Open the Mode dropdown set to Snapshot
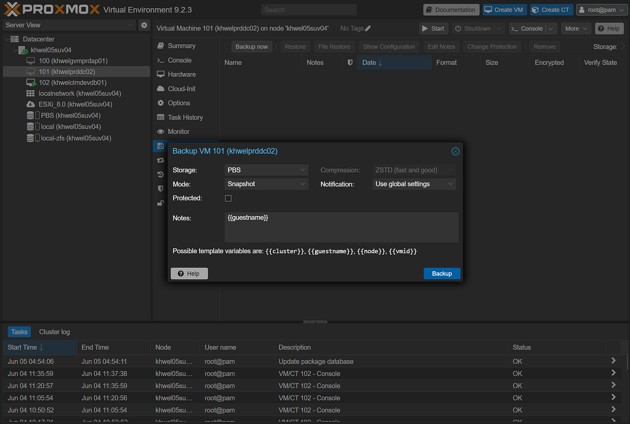The width and height of the screenshot is (630, 424). (x=266, y=184)
